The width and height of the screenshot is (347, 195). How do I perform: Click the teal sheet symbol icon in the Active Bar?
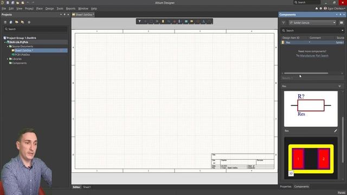click(x=186, y=22)
